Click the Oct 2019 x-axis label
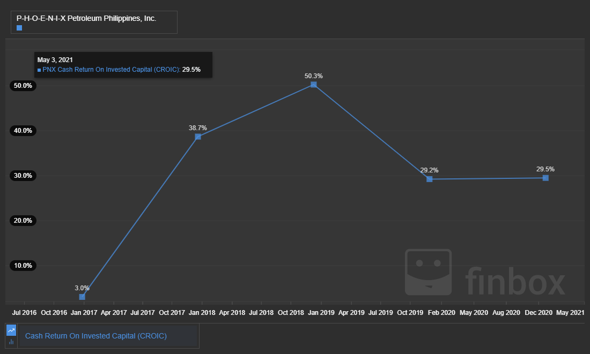Image resolution: width=590 pixels, height=354 pixels. tap(410, 313)
